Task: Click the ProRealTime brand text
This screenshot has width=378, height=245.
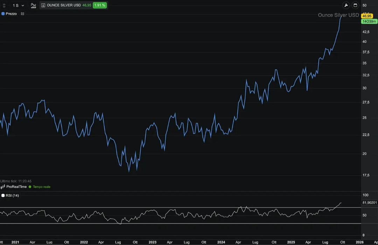Action: pos(16,187)
